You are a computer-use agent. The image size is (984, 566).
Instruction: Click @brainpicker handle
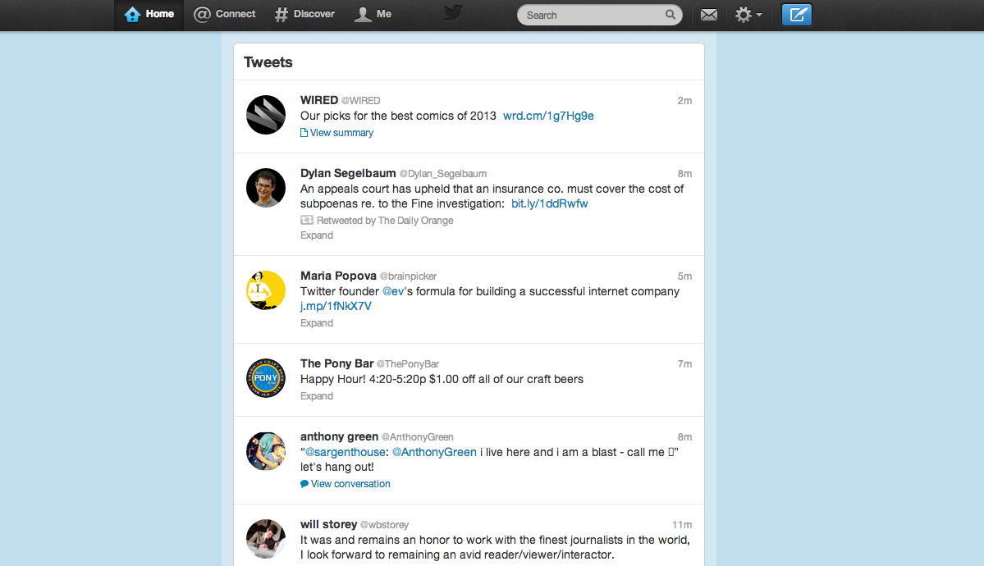408,276
